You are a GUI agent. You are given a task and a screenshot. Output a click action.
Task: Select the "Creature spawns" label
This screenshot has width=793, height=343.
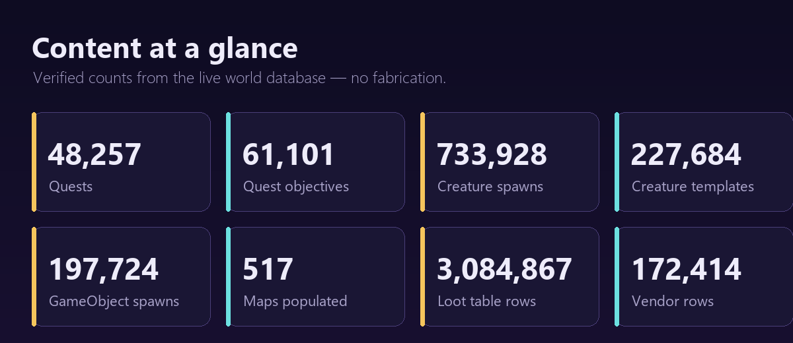[490, 187]
